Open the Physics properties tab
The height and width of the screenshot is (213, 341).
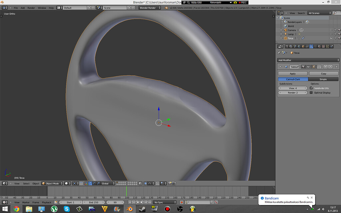(x=331, y=46)
